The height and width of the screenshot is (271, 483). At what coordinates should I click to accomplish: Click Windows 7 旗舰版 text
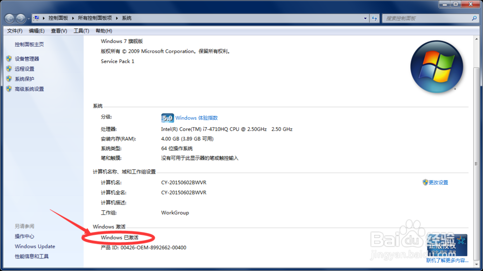[x=122, y=41]
